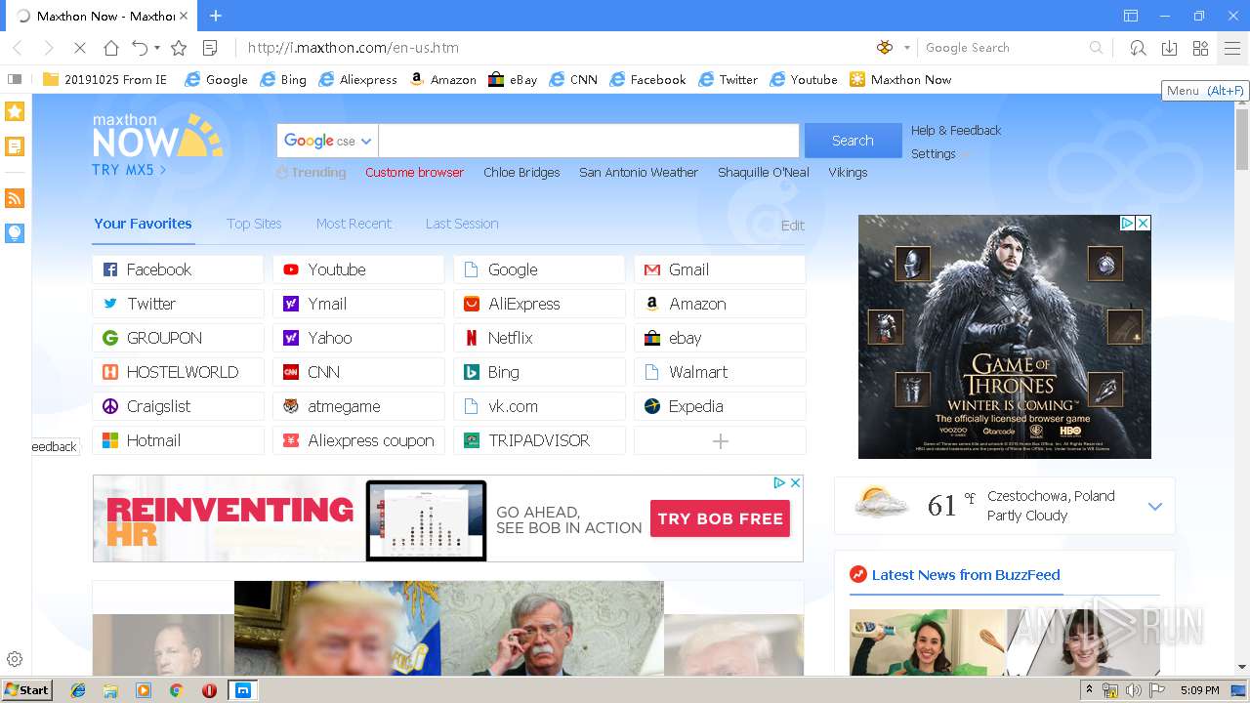Bookmark this page with the star icon

(179, 48)
